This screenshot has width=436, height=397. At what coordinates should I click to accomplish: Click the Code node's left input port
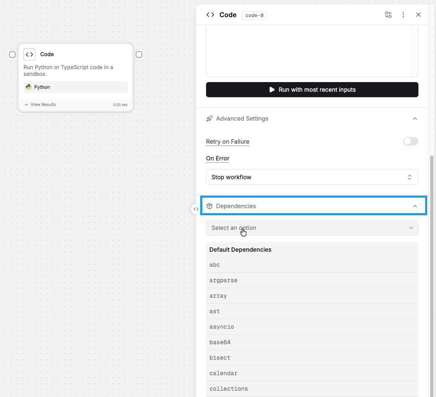(x=13, y=54)
